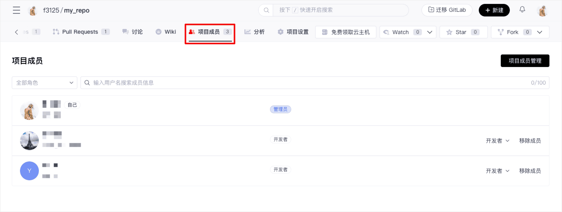This screenshot has height=212, width=562.
Task: Remove the Y avatar member via 移除成员
Action: 530,171
